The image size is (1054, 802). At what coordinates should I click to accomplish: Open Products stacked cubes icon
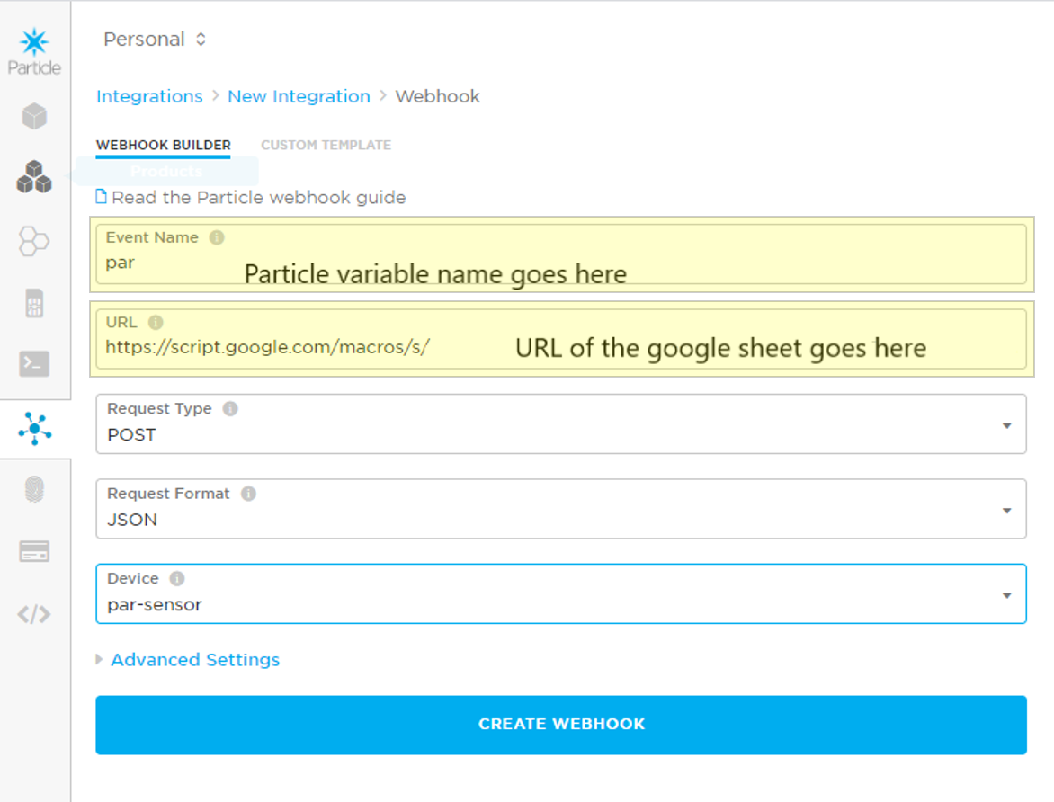coord(34,176)
